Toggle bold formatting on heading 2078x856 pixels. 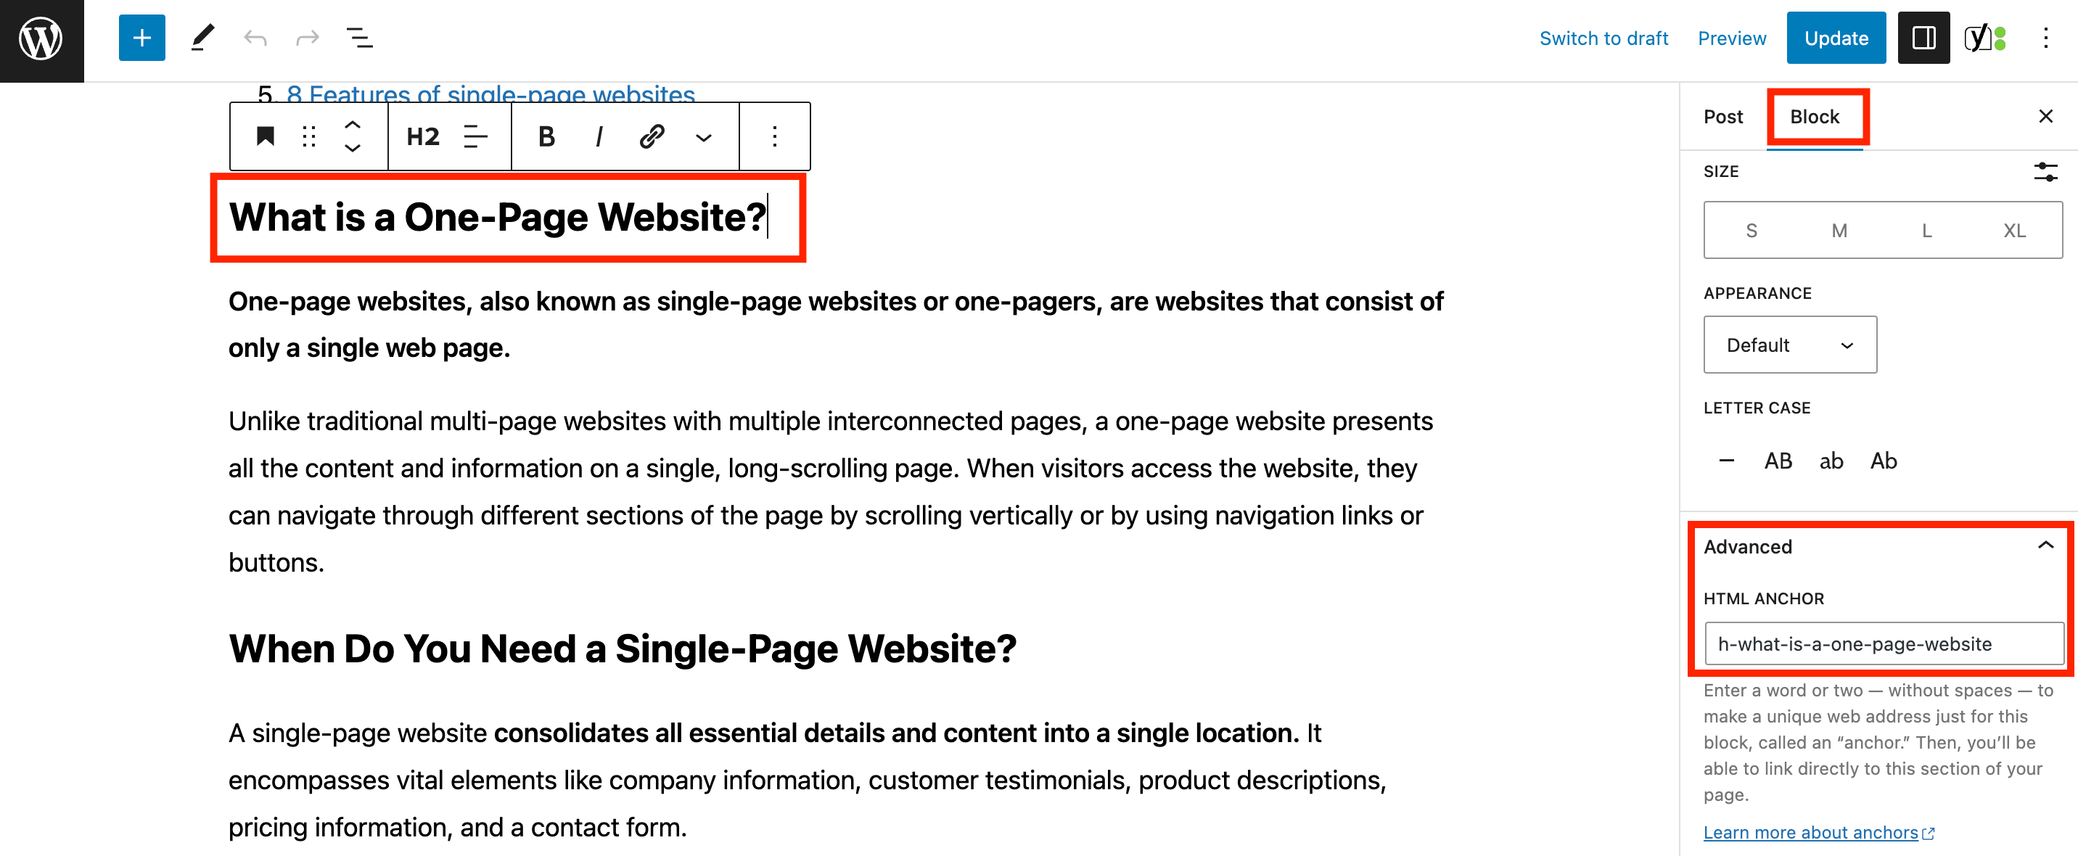(x=545, y=136)
